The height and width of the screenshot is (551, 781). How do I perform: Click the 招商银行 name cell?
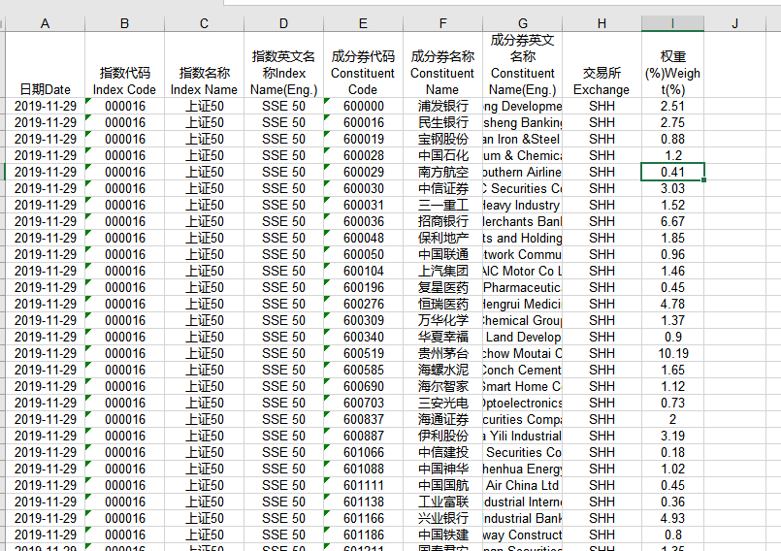coord(442,221)
